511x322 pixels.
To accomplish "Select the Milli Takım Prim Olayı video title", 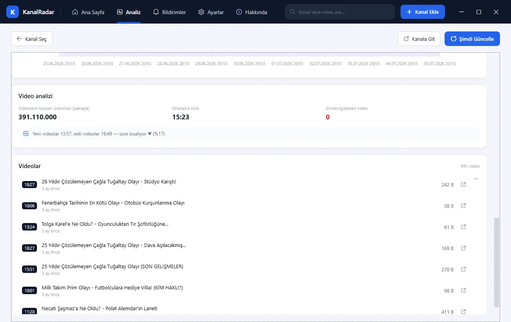I will [112, 287].
